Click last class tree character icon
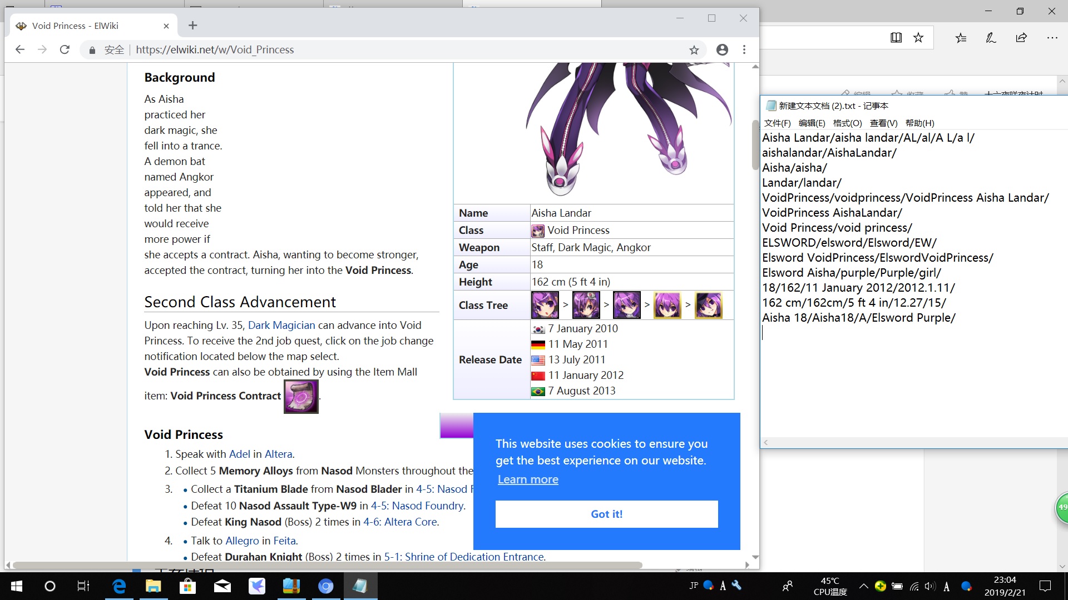Screen dimensions: 1068x600 (x=708, y=305)
